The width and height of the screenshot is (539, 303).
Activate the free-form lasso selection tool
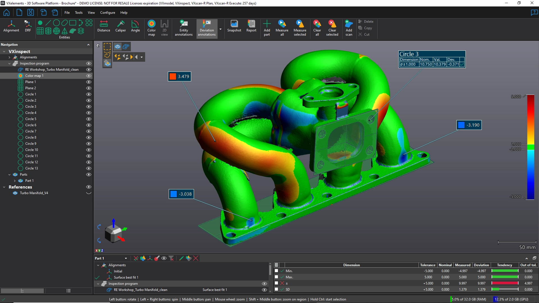click(x=107, y=55)
